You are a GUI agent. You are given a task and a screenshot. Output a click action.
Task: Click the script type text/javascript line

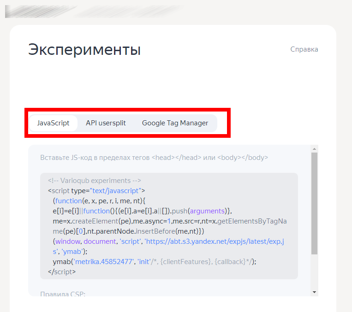[x=96, y=191]
